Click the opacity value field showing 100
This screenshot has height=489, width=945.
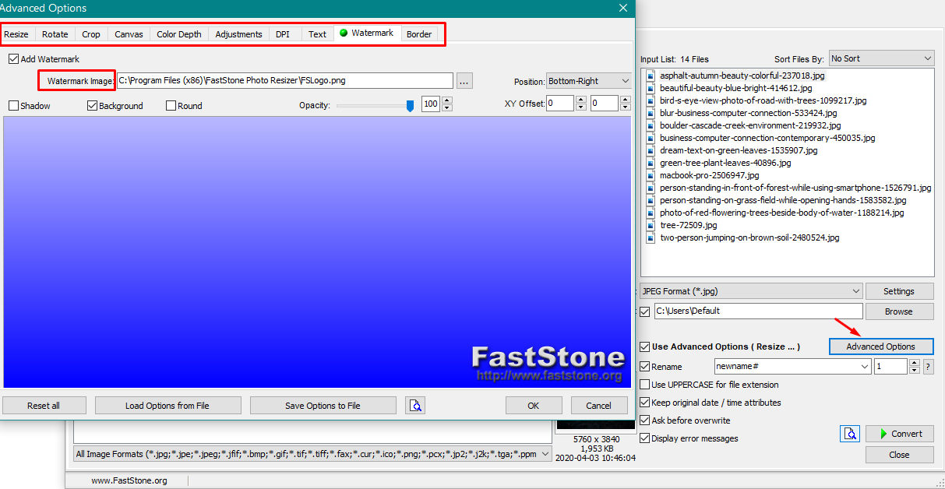431,104
